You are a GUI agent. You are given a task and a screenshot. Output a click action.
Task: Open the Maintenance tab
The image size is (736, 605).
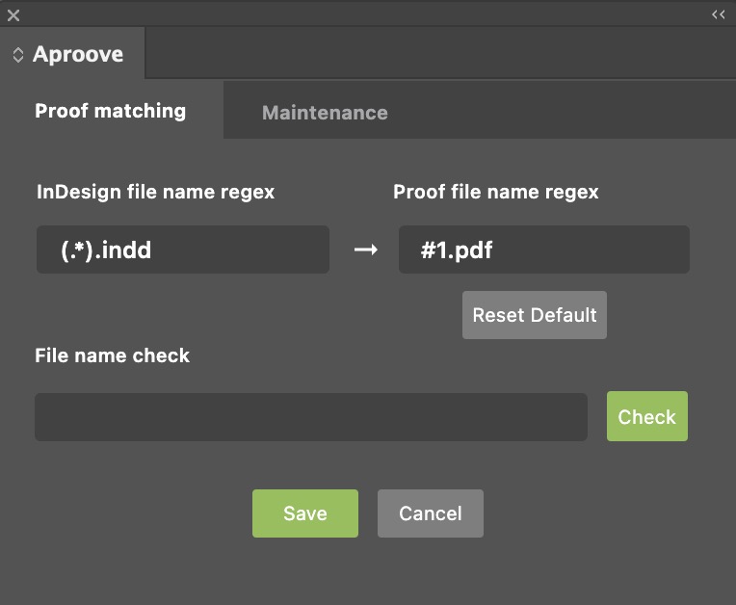tap(325, 113)
